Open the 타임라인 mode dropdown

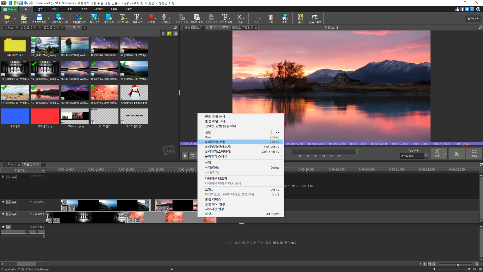point(43,171)
